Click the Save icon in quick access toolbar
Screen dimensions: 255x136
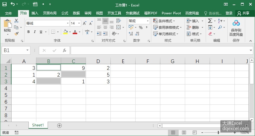(x=5, y=4)
